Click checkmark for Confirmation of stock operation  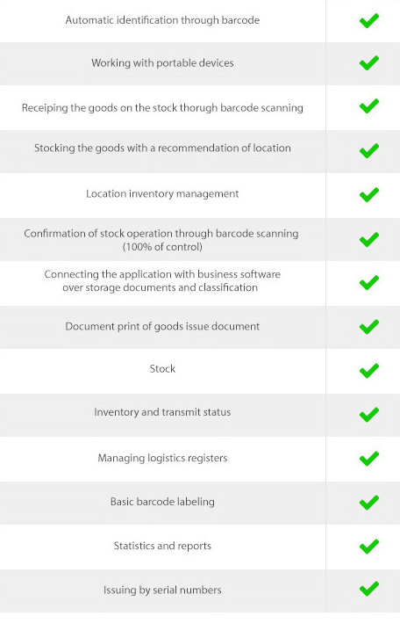369,239
